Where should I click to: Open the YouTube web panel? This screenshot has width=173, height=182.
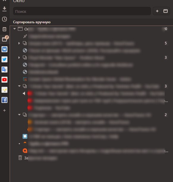point(4,80)
